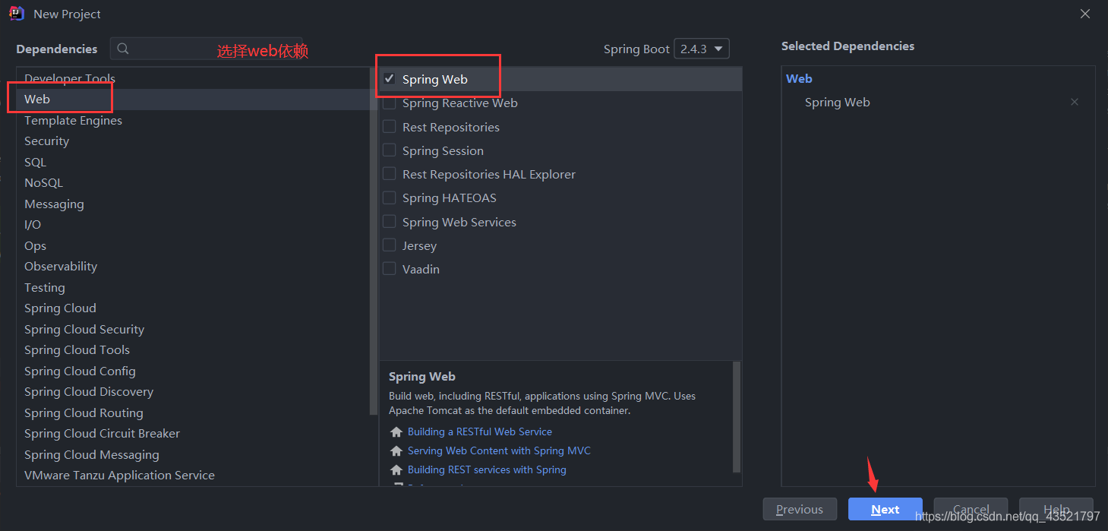Uncheck the Spring Web checkbox
This screenshot has width=1108, height=531.
(x=390, y=79)
